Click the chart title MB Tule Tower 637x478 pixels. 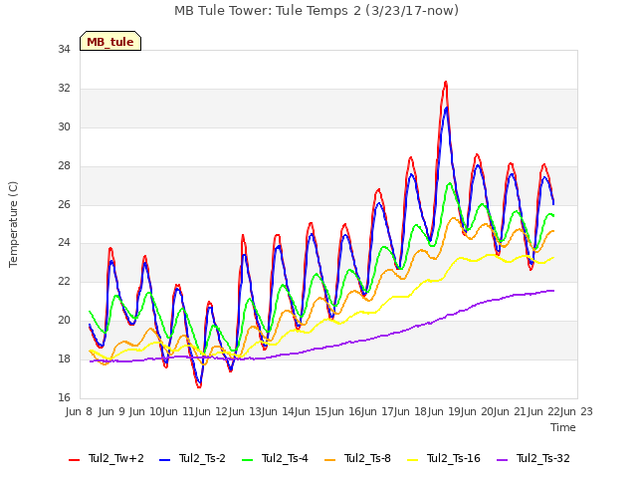coord(317,10)
